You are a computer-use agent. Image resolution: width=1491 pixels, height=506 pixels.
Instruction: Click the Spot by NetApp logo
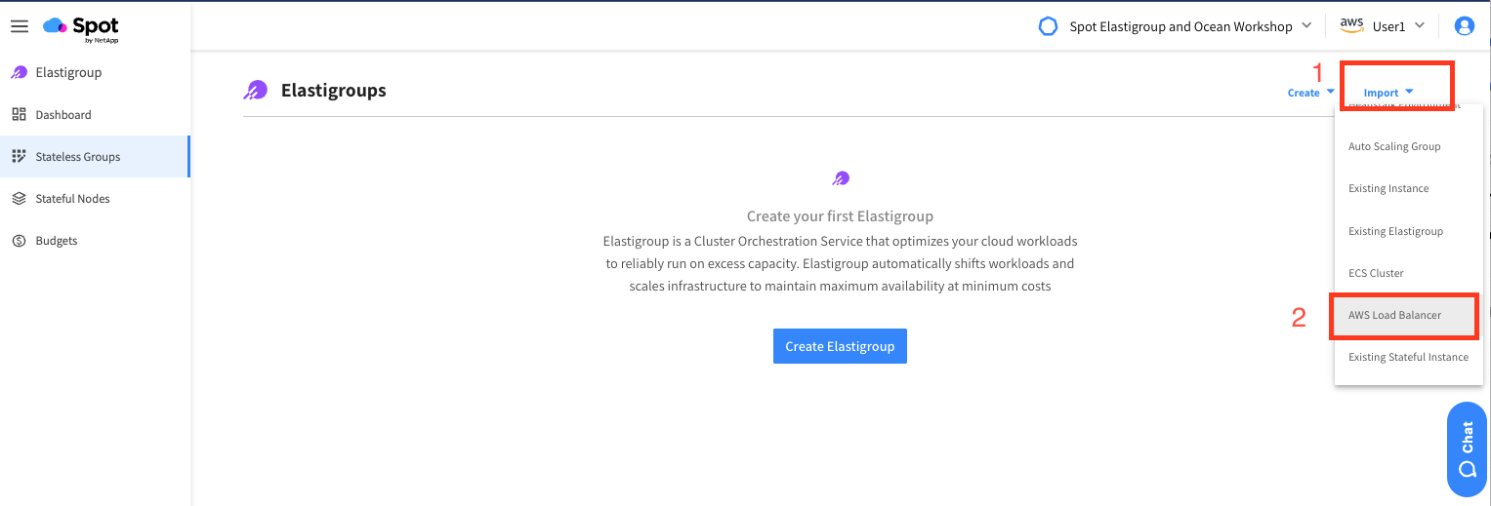(81, 28)
